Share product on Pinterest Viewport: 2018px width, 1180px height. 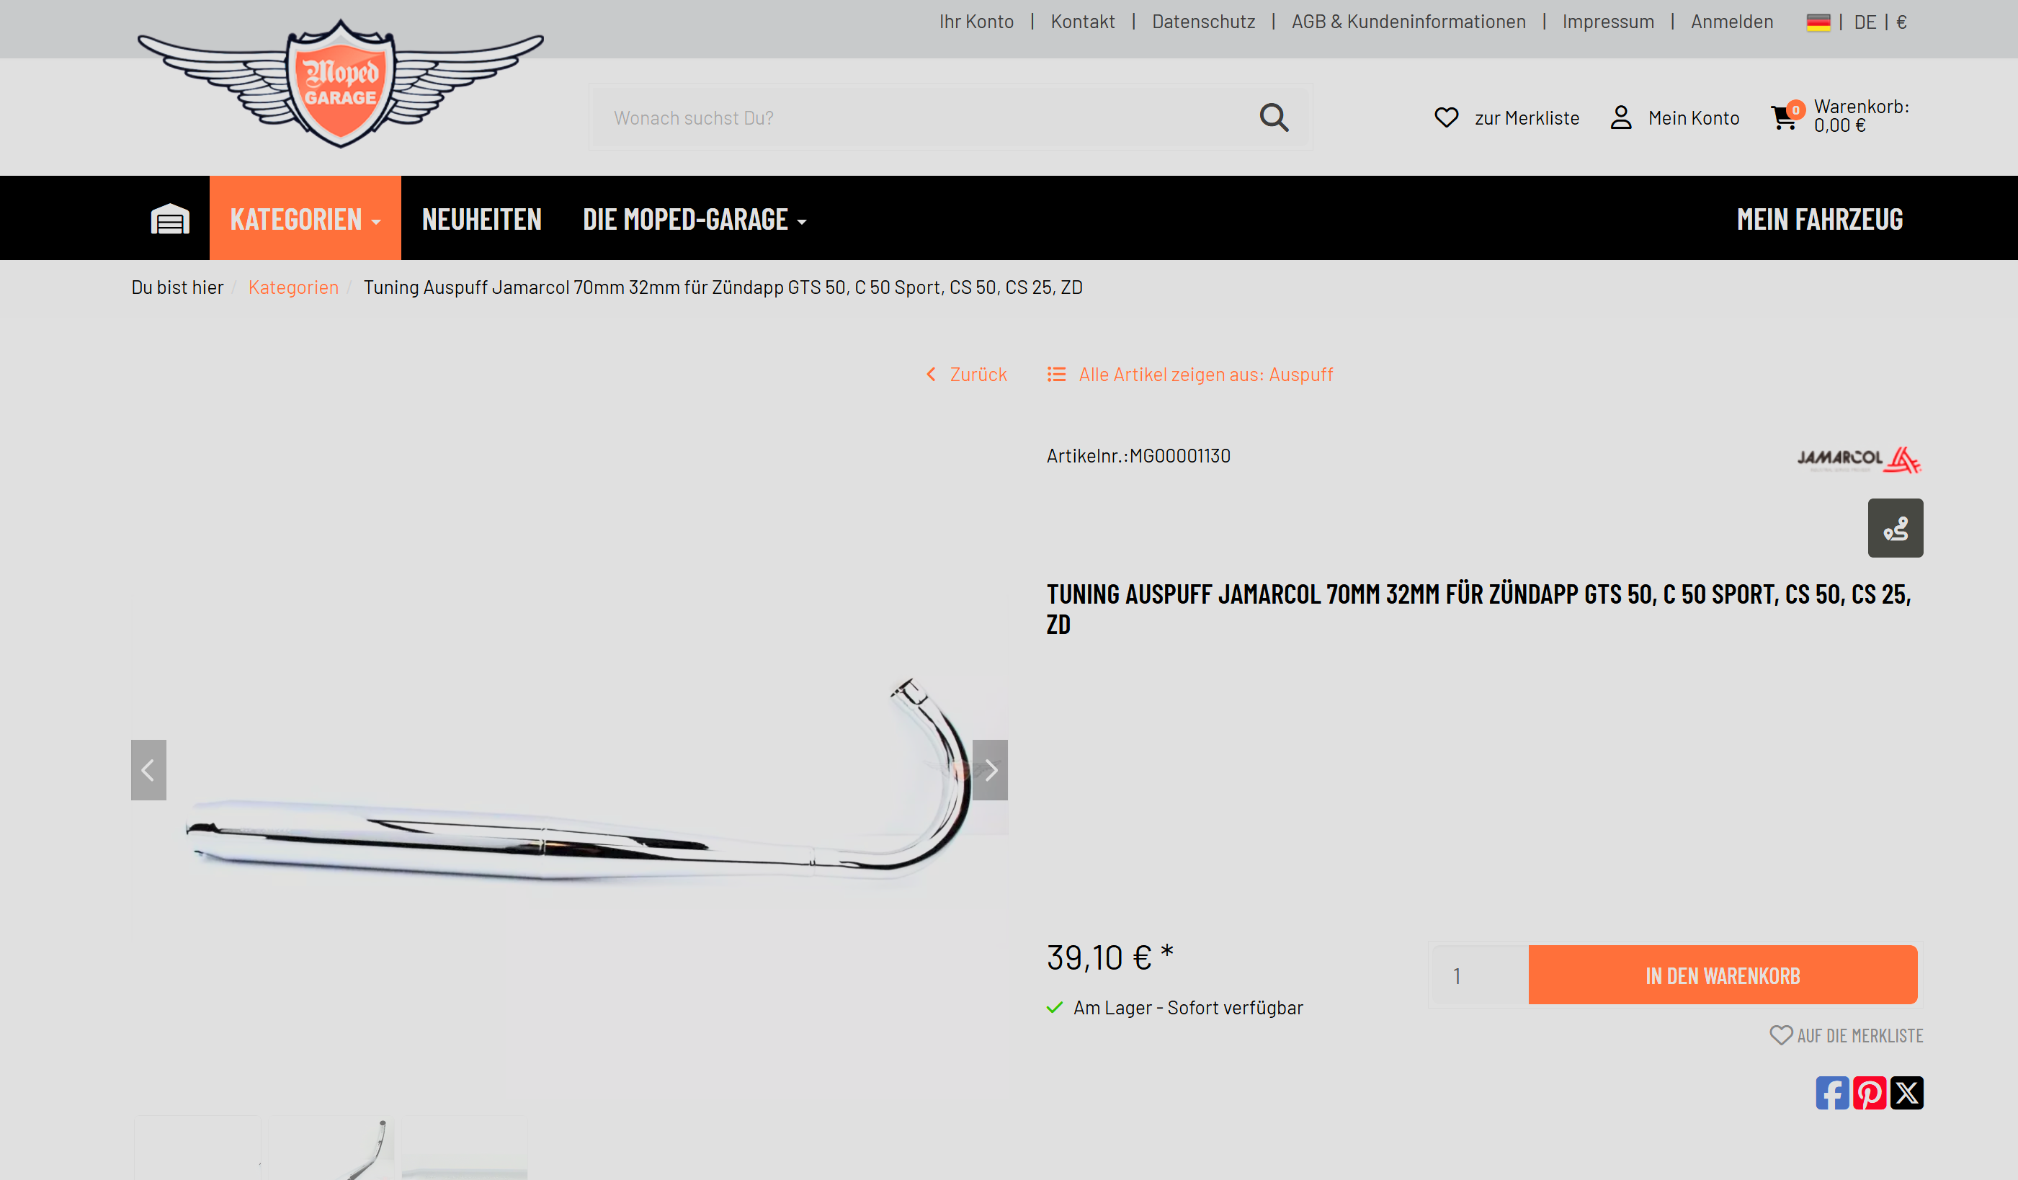coord(1869,1093)
